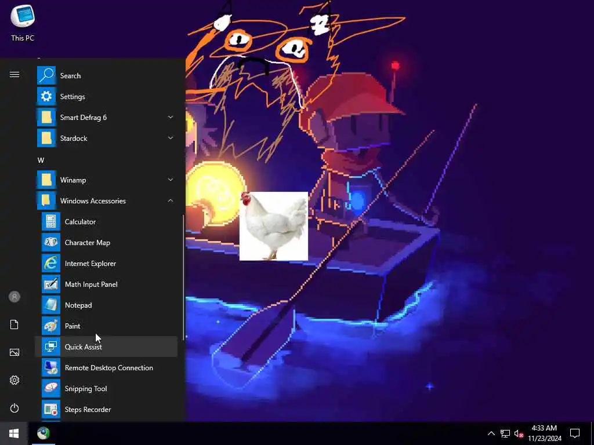Image resolution: width=594 pixels, height=445 pixels.
Task: Launch Calculator from its icon
Action: pyautogui.click(x=51, y=222)
